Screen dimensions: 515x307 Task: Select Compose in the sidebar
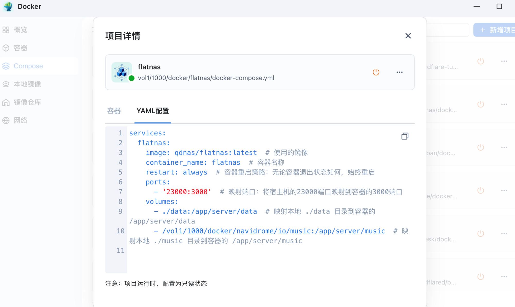pyautogui.click(x=28, y=66)
